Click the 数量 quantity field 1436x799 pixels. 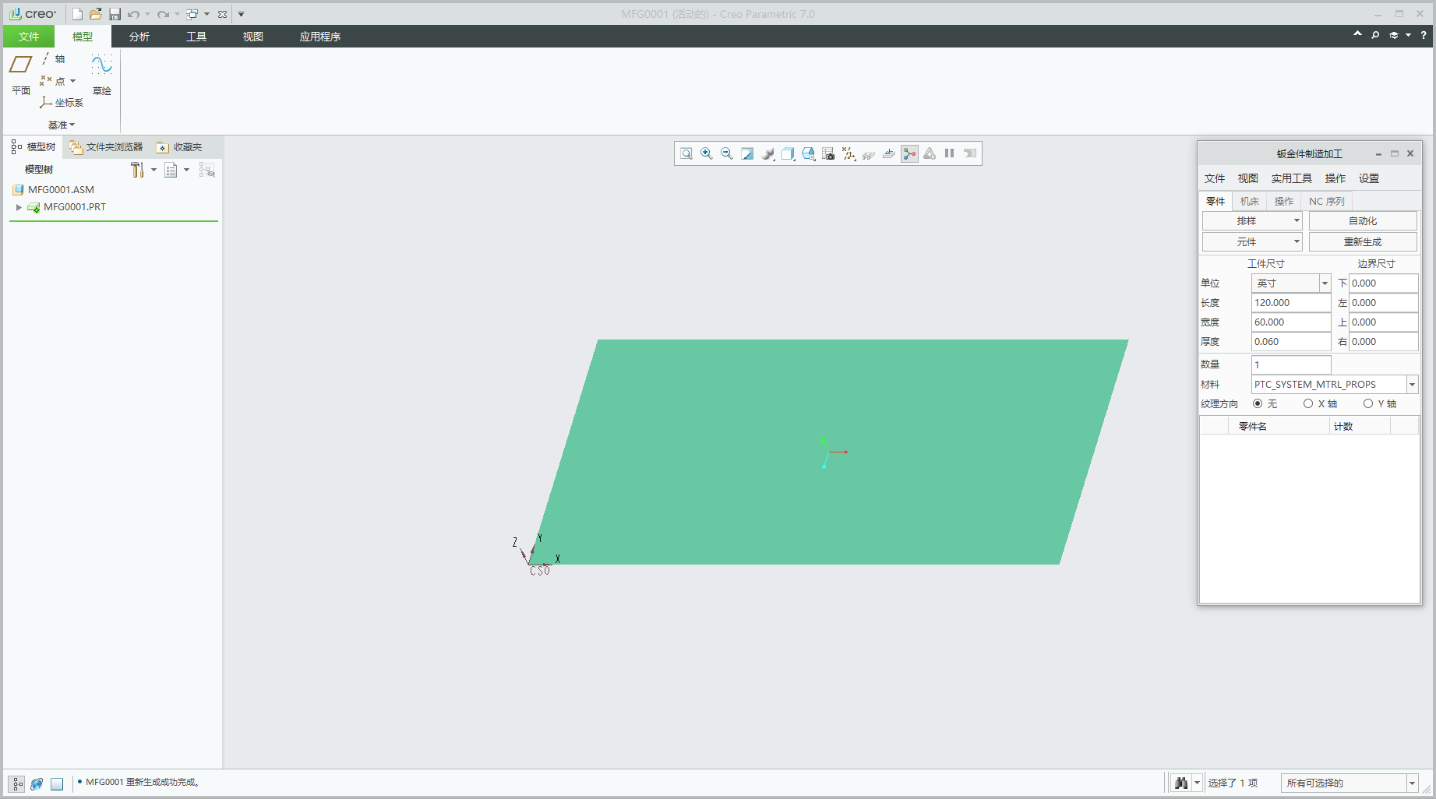[x=1291, y=364]
